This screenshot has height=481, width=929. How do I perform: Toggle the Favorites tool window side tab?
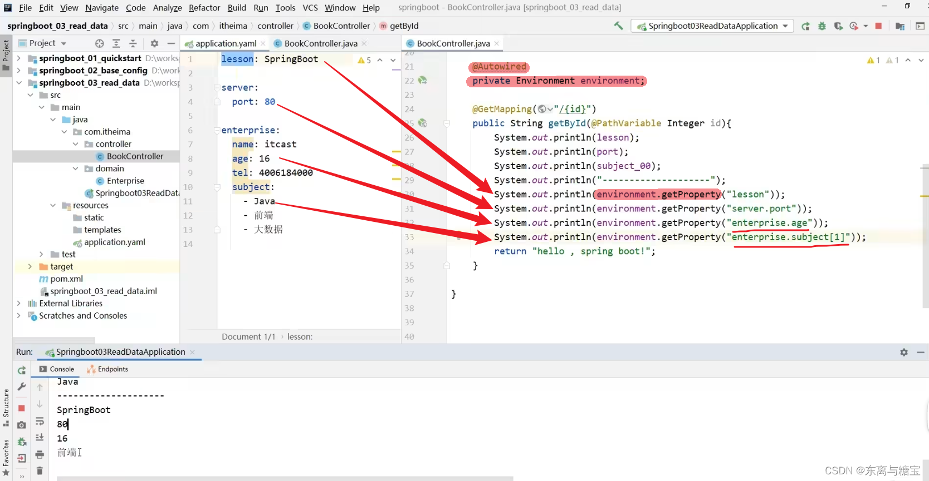pos(6,459)
